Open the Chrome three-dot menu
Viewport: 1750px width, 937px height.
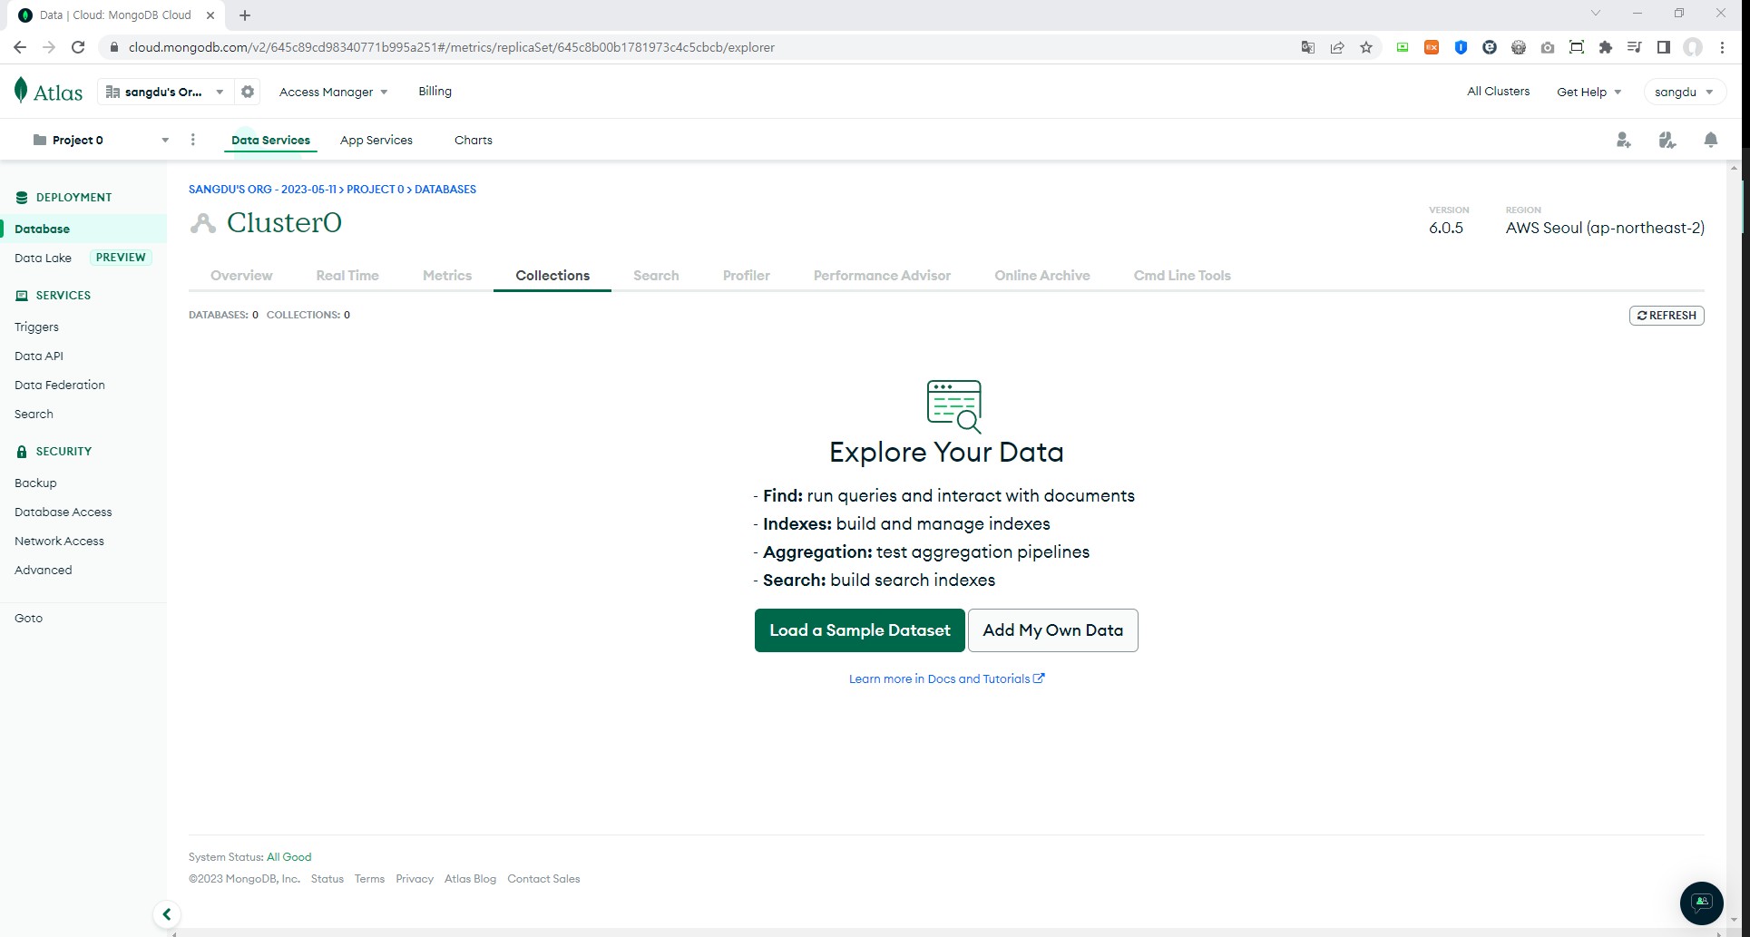tap(1722, 47)
